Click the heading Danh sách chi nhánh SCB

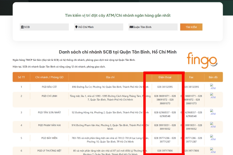118,52
